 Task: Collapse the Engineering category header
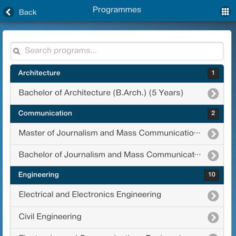point(117,175)
